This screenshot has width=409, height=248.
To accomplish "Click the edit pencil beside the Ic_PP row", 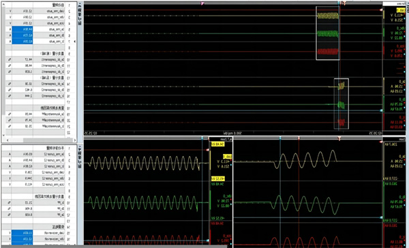I will coord(10,215).
